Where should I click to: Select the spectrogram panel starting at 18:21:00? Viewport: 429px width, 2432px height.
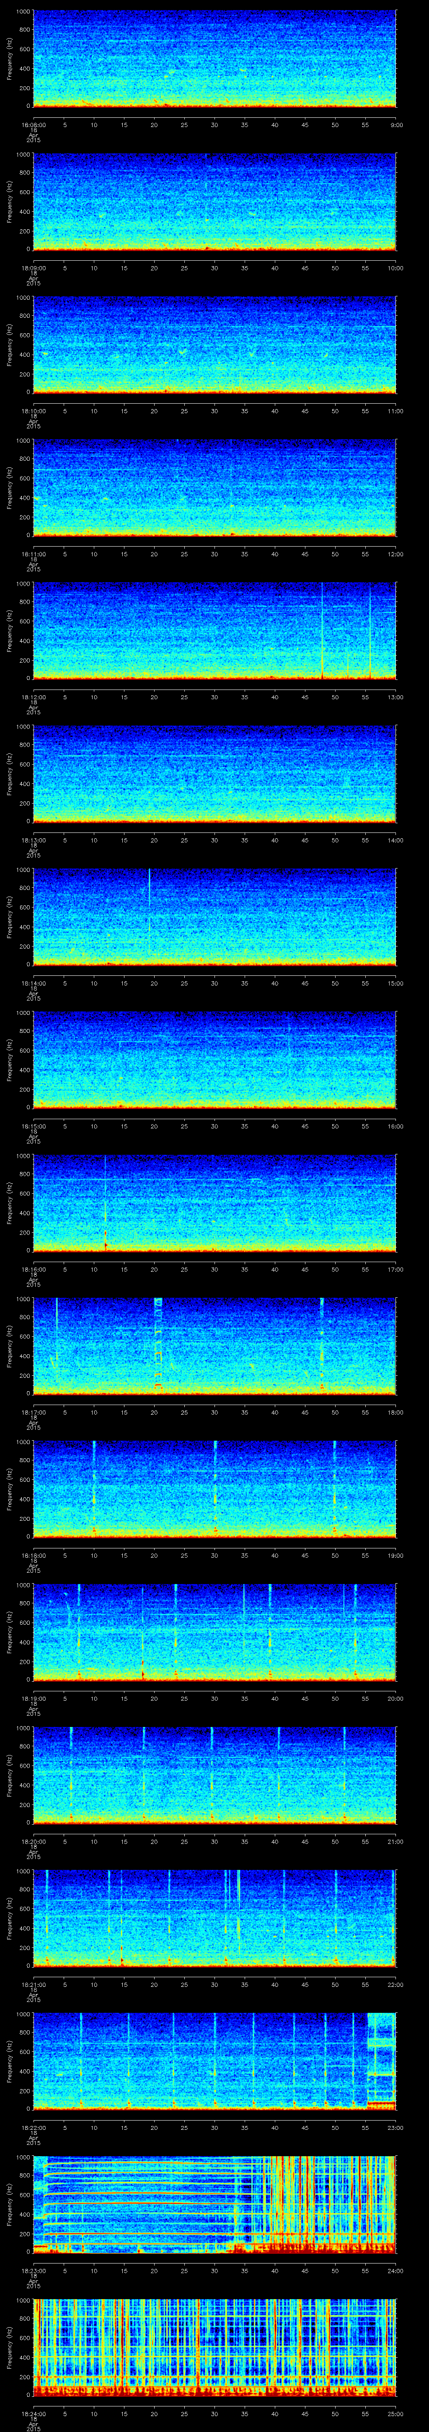(214, 1919)
